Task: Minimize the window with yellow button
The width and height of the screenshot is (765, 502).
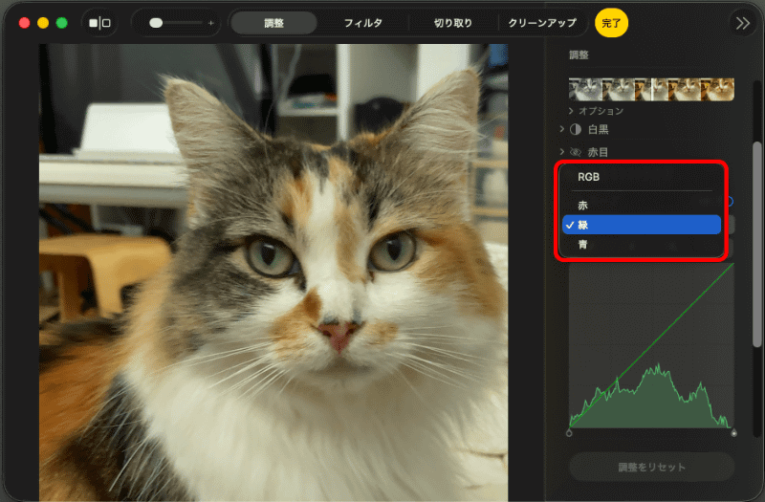Action: (43, 23)
